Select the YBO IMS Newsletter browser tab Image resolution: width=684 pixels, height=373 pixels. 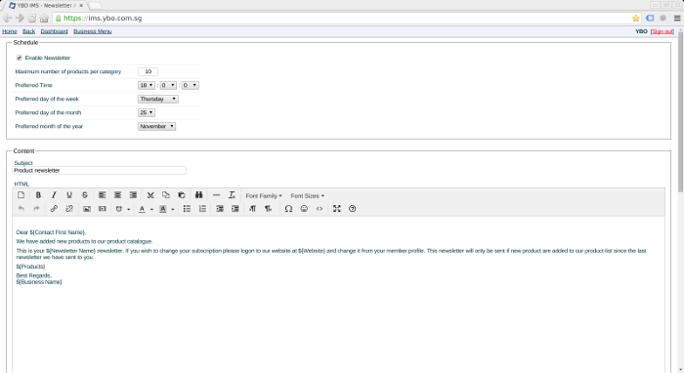click(x=47, y=5)
